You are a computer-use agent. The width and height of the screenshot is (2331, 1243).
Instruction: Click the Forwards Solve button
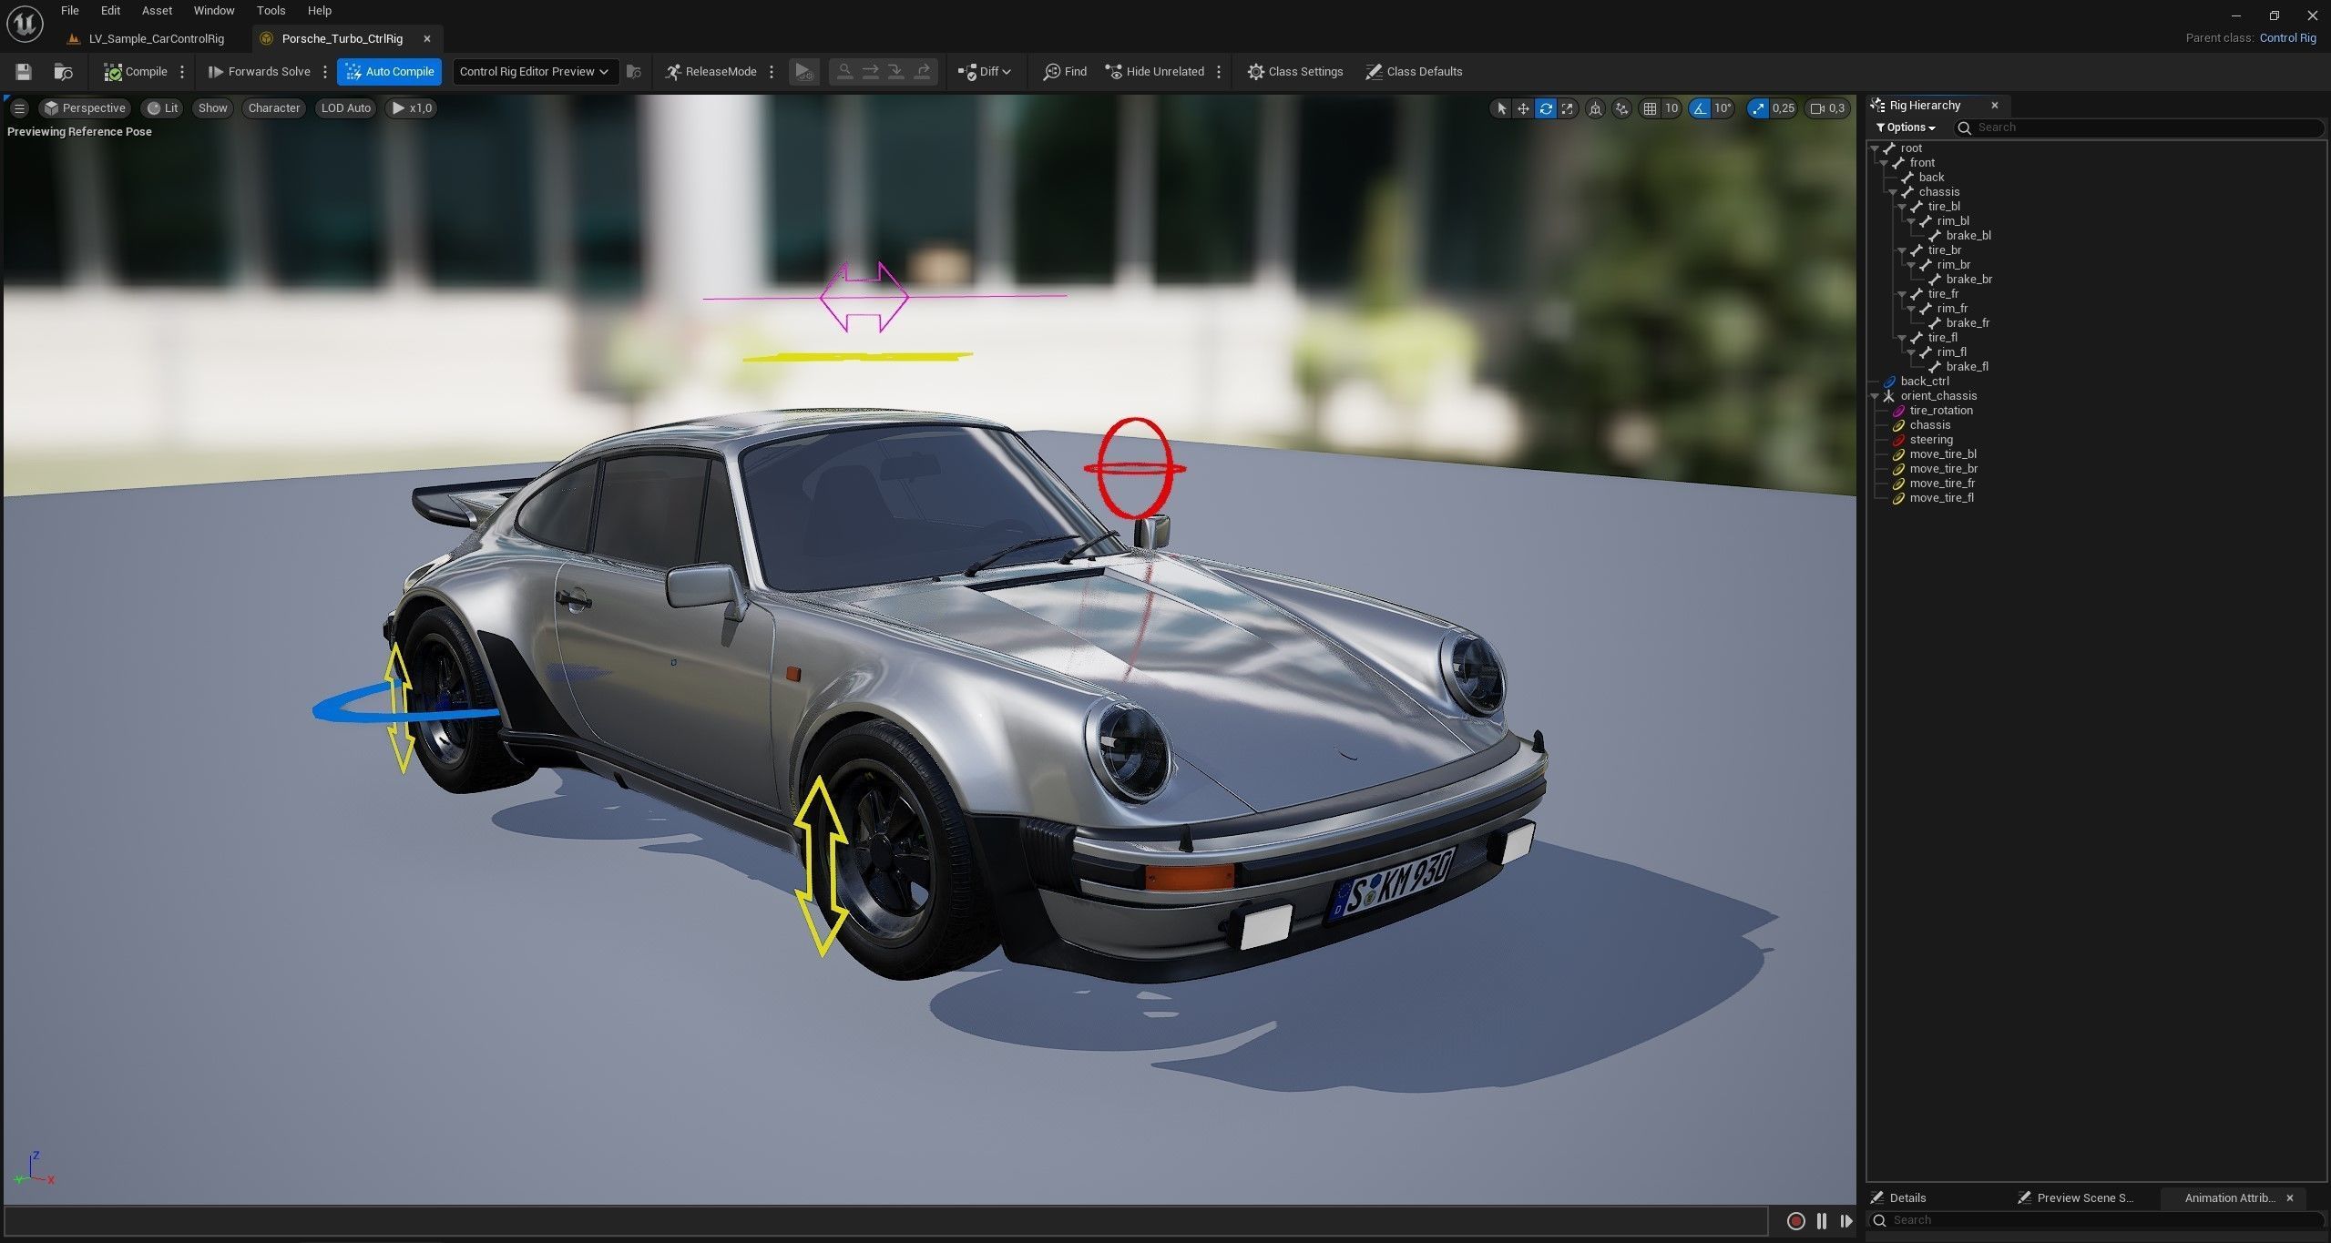tap(260, 72)
